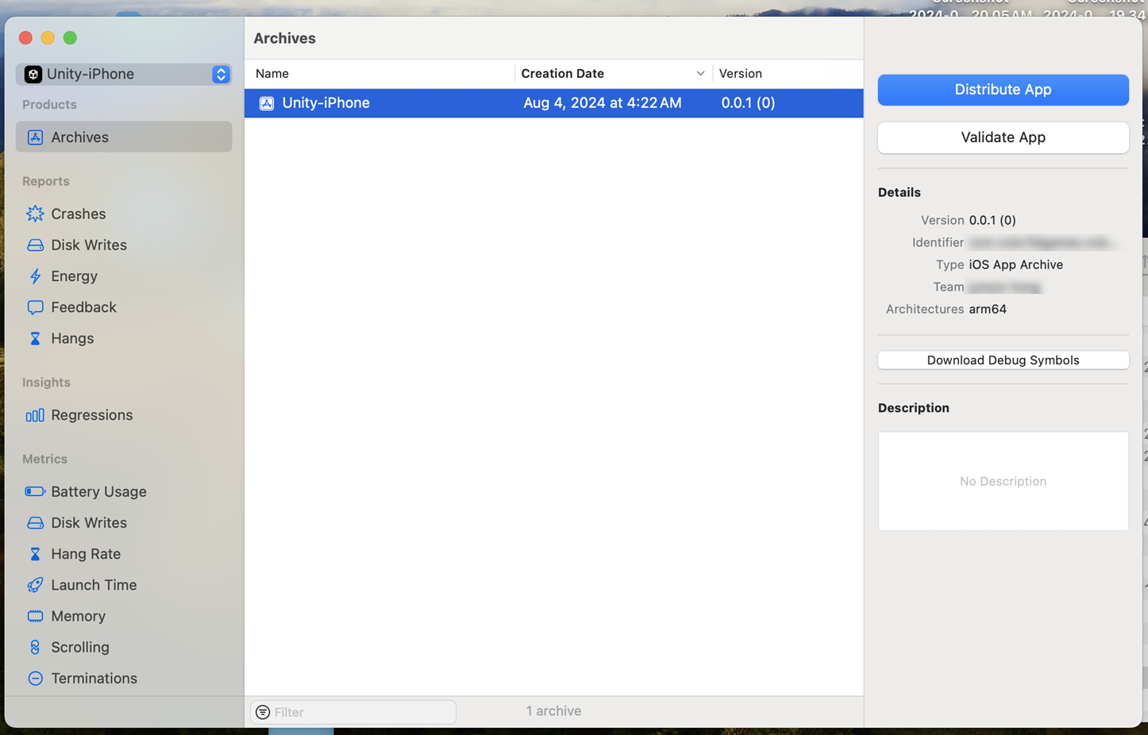
Task: Show the Memory label under Metrics
Action: (x=78, y=616)
